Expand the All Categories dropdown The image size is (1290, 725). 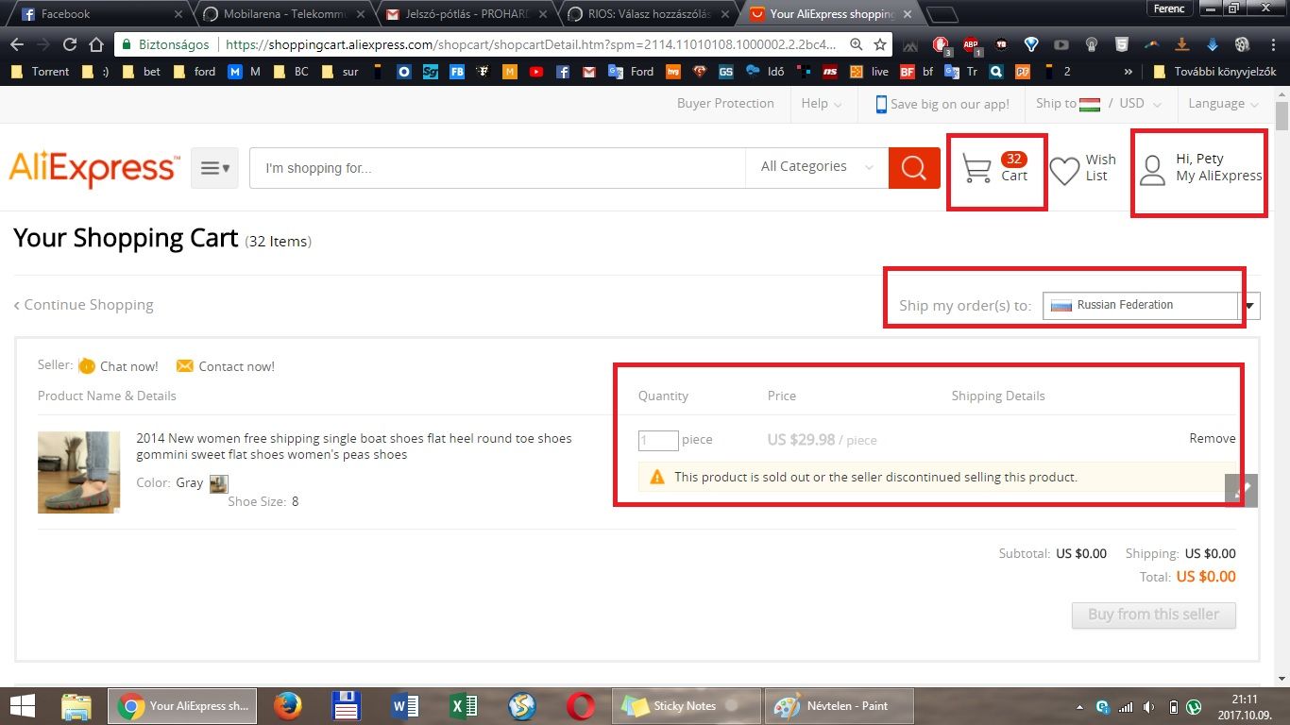tap(817, 167)
